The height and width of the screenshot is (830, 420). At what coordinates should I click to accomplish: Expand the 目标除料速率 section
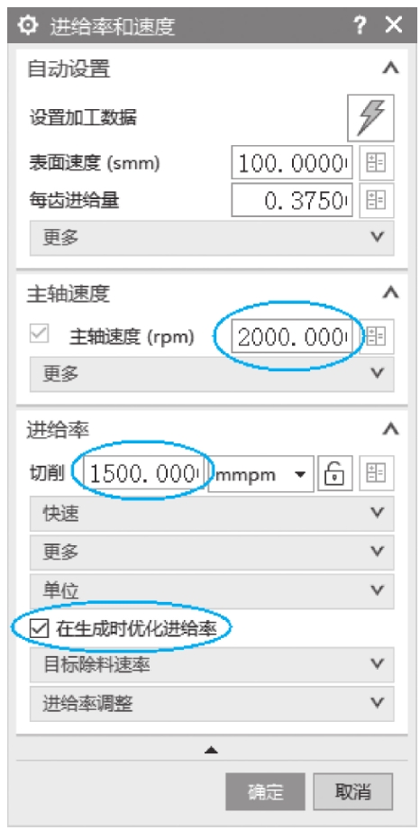(212, 665)
